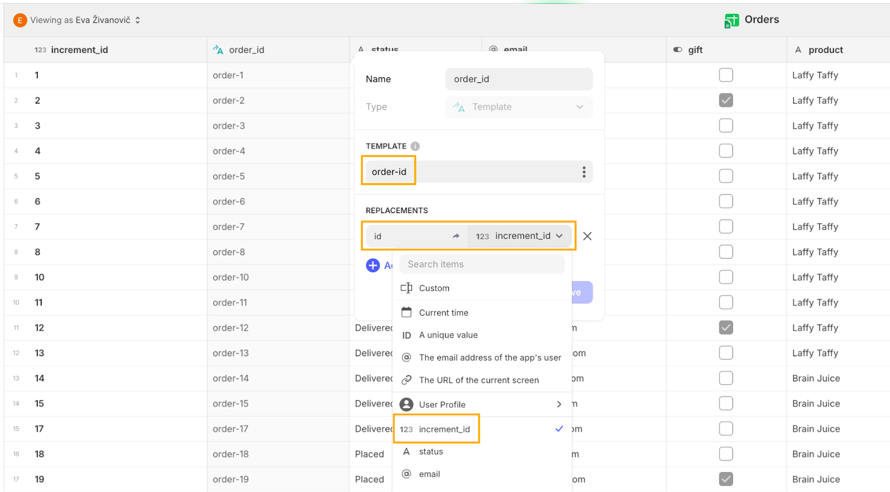Click the Orders table icon
The width and height of the screenshot is (890, 492).
pos(731,21)
